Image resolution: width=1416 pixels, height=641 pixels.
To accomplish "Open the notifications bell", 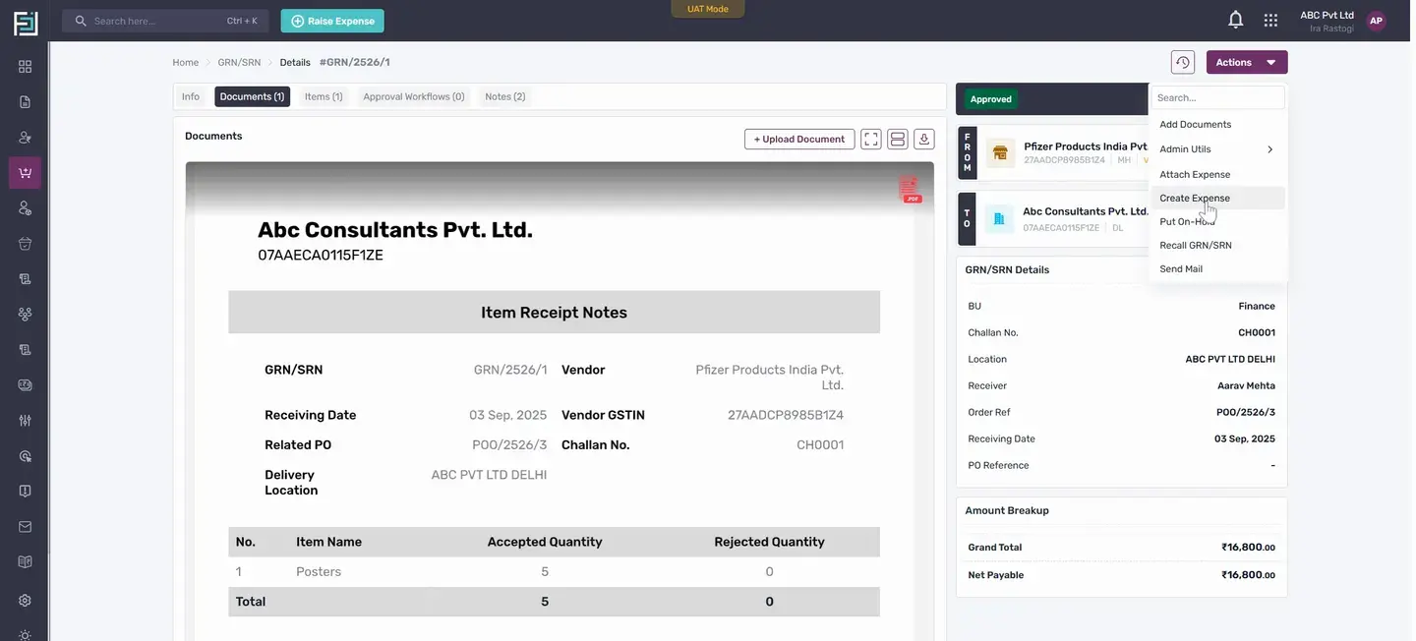I will (1236, 20).
